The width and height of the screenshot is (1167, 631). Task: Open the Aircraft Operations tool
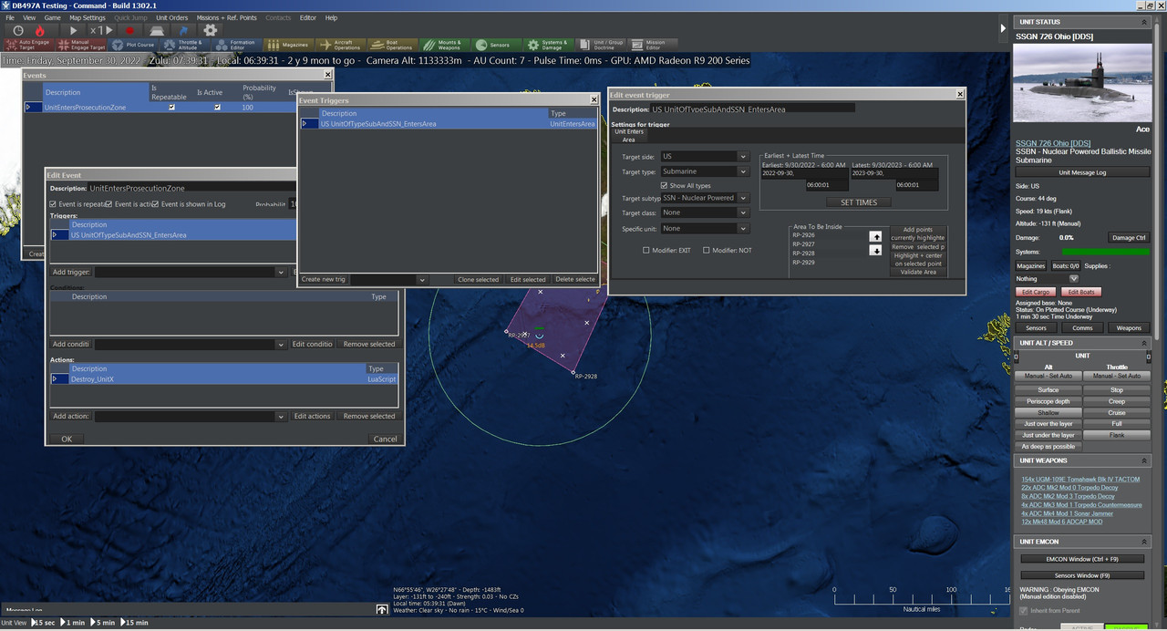[x=342, y=45]
